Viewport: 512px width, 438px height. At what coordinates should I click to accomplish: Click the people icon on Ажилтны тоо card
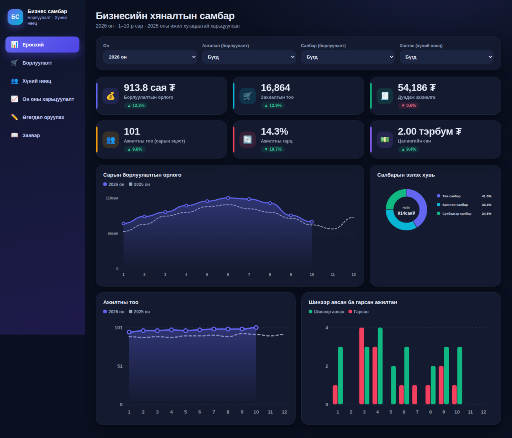(x=111, y=140)
